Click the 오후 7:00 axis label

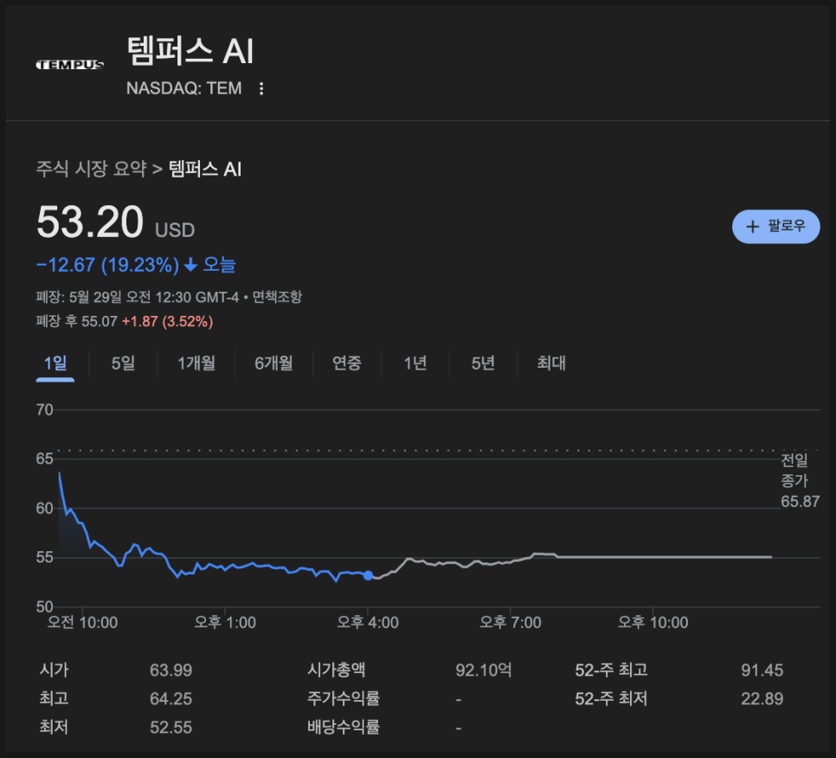[511, 623]
